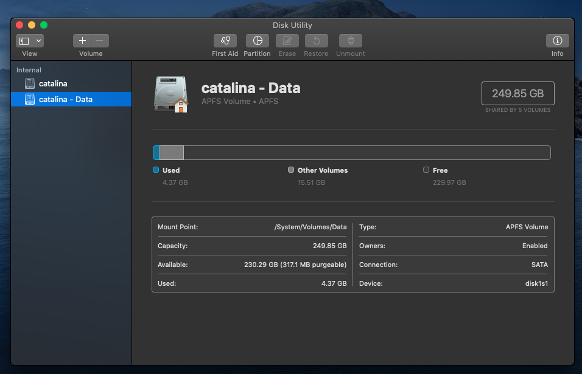Run First Aid stethoscope tool

tap(225, 40)
